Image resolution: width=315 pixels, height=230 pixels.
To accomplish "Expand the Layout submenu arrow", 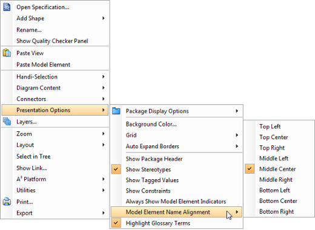I will pos(104,145).
